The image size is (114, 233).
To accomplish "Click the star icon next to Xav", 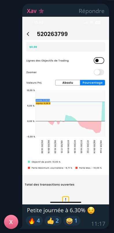I will (x=41, y=11).
